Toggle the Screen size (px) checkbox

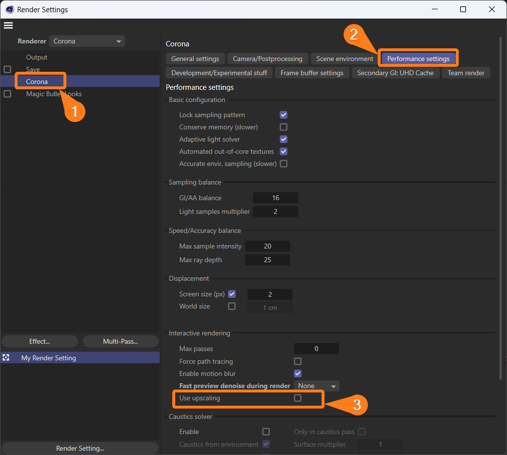pos(232,294)
